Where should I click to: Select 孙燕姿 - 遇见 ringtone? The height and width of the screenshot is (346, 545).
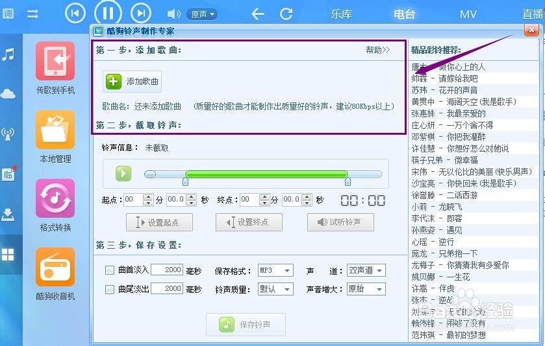(x=437, y=230)
